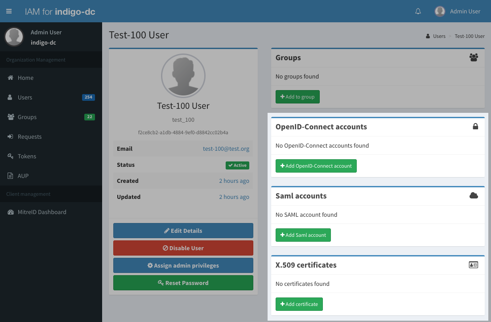491x322 pixels.
Task: Click the AUP document icon in sidebar
Action: coord(10,176)
